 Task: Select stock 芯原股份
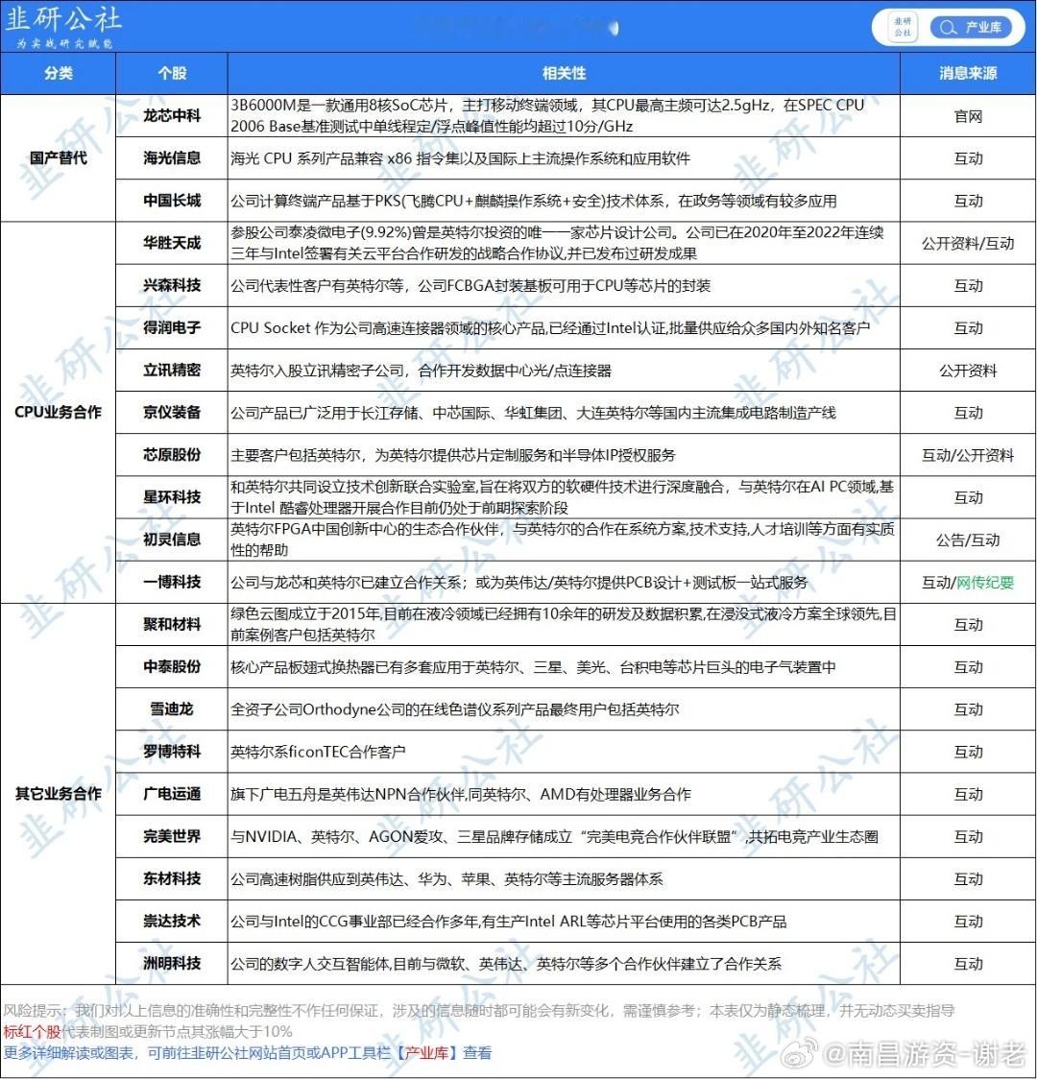(172, 455)
